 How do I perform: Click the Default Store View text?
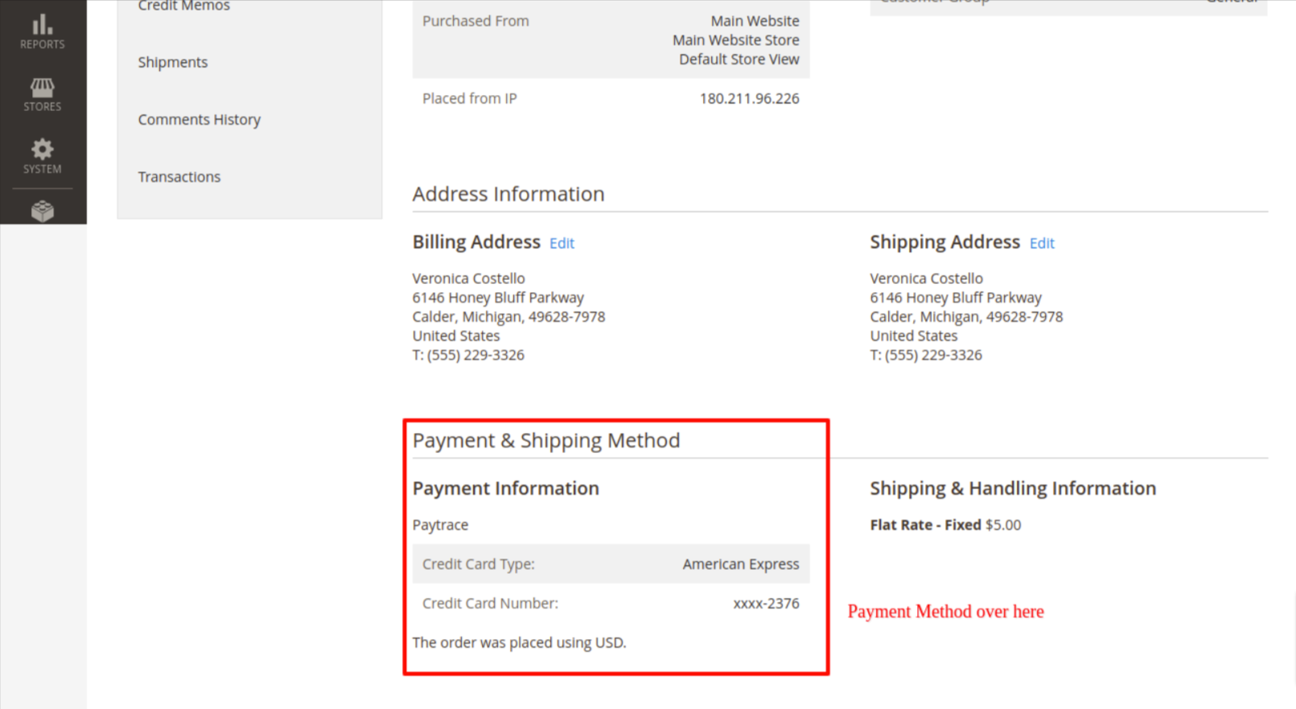click(739, 60)
